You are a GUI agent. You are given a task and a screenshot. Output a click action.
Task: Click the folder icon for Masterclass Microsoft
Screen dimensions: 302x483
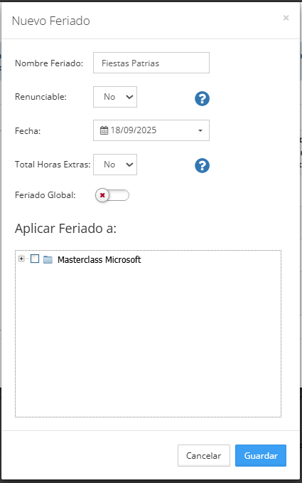[48, 260]
